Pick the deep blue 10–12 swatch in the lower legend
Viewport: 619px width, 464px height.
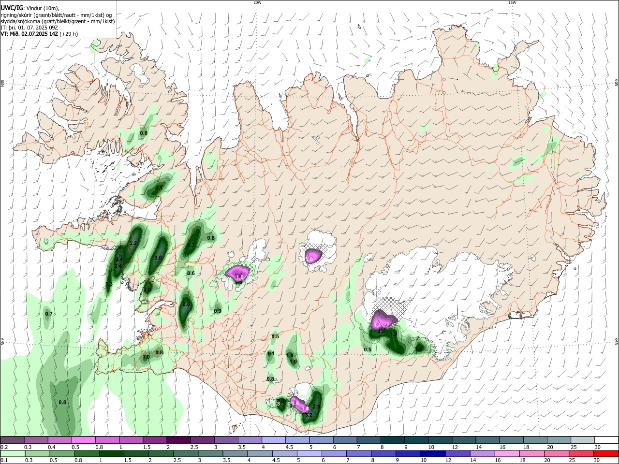point(433,453)
